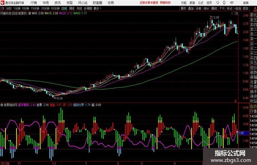257x165 pixels.
Task: Click the 2012年 date axis label
Action: pyautogui.click(x=5, y=163)
